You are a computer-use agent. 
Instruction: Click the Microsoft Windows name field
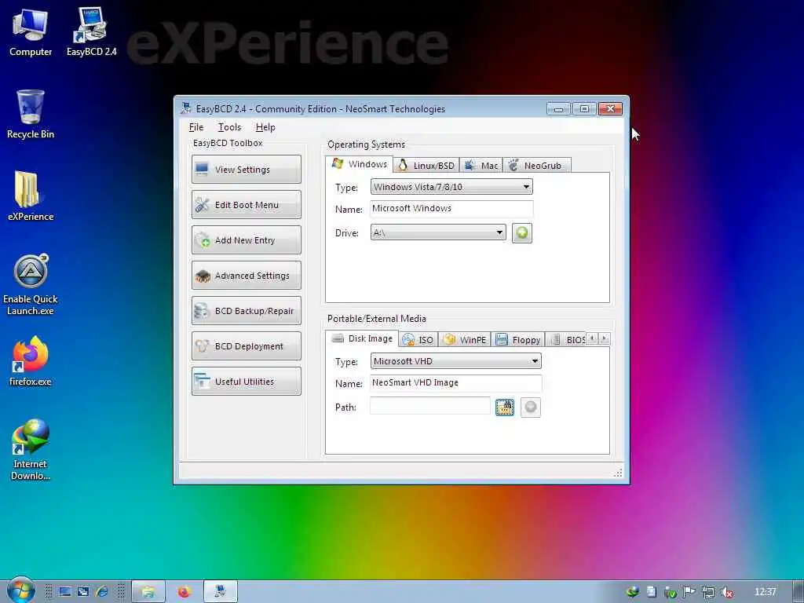pyautogui.click(x=451, y=209)
